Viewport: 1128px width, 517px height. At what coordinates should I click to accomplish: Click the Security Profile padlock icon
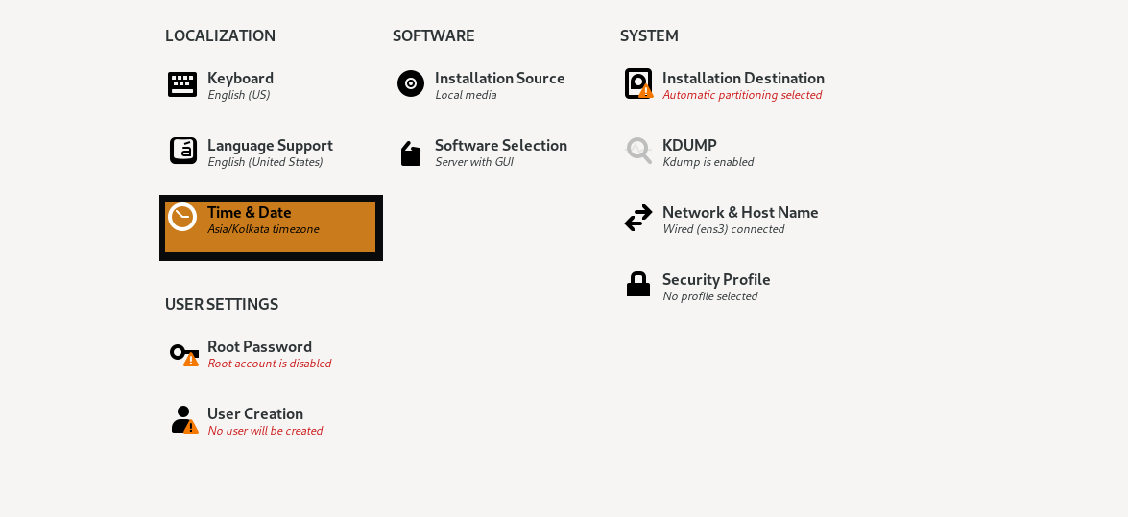click(638, 284)
